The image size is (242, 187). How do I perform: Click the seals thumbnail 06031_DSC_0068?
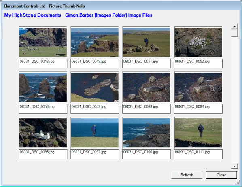[146, 87]
